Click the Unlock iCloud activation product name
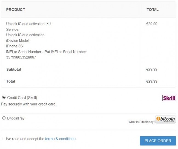 [x=25, y=24]
